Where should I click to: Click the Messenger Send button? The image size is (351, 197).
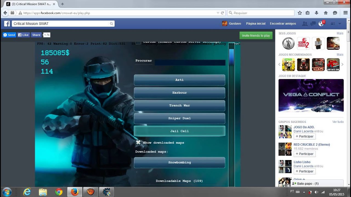point(9,35)
